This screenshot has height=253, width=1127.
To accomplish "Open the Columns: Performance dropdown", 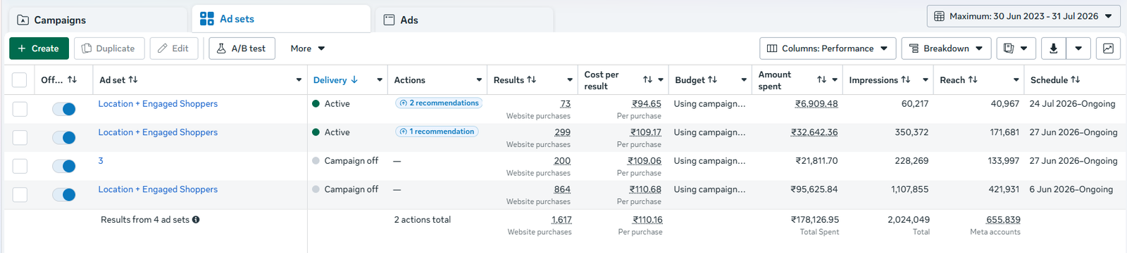I will tap(828, 48).
